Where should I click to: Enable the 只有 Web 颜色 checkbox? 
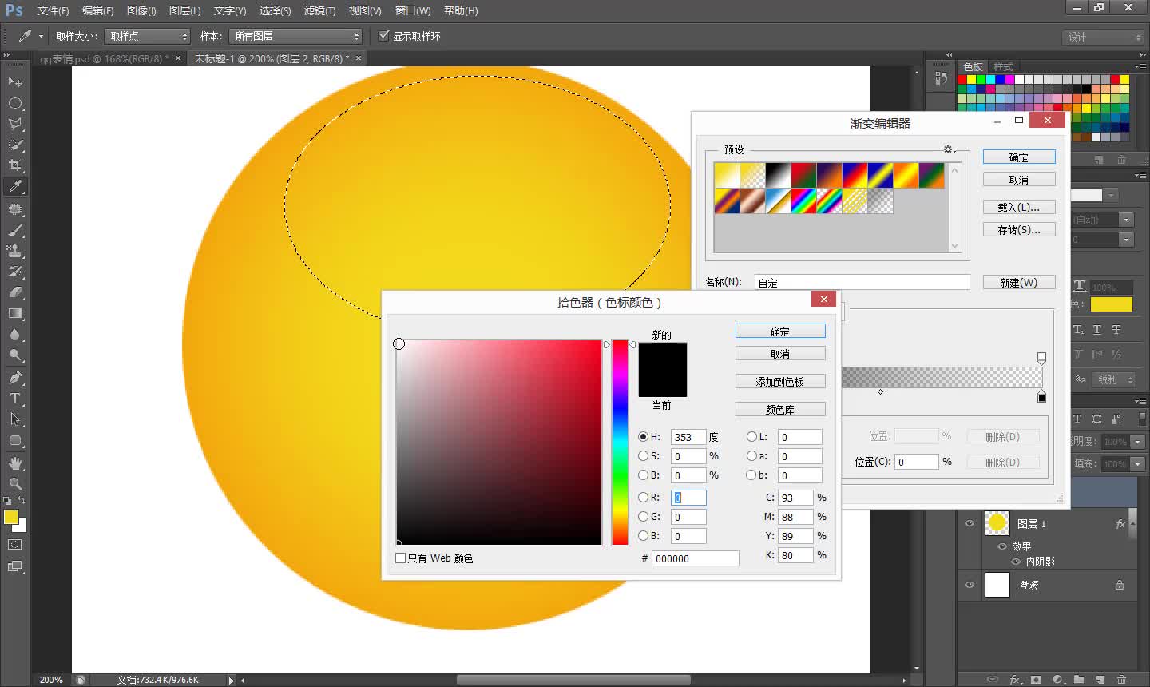(401, 558)
